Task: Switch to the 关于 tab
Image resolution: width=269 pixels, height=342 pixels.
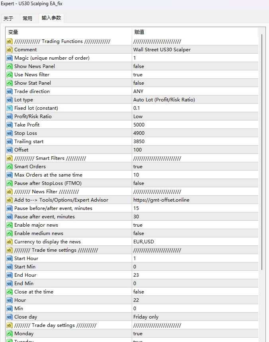Action: 8,18
